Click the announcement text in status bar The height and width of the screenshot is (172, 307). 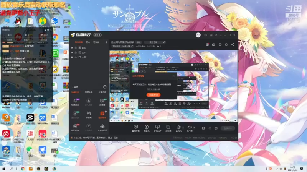96,138
